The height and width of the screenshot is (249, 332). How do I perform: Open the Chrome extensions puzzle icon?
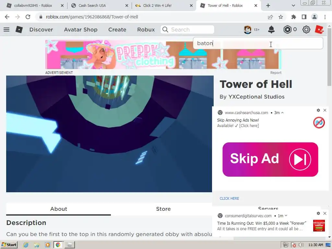coord(294,17)
